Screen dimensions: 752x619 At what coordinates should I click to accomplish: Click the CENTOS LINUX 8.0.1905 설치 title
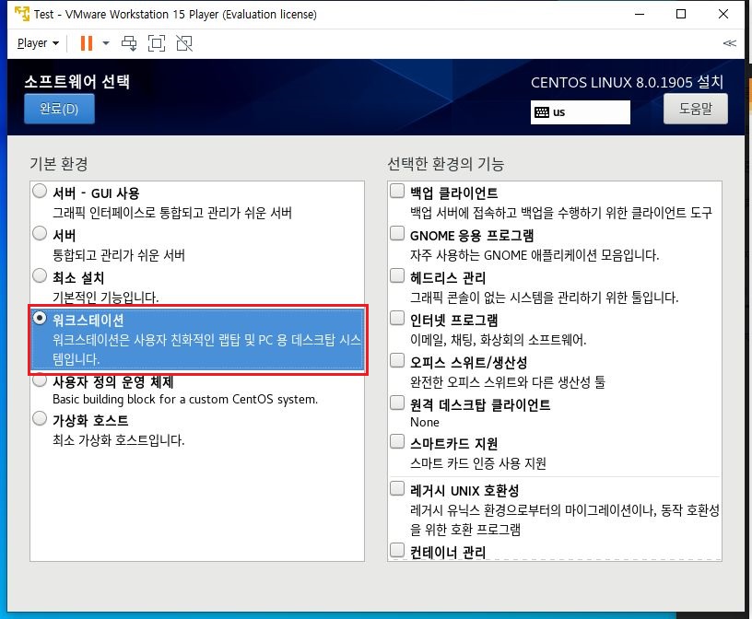pyautogui.click(x=627, y=82)
